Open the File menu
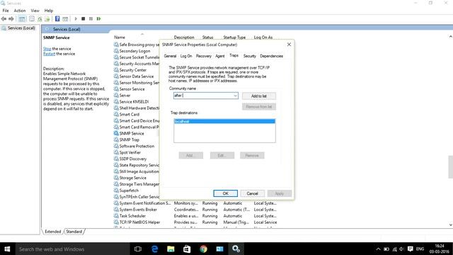This screenshot has height=255, width=453. point(6,11)
